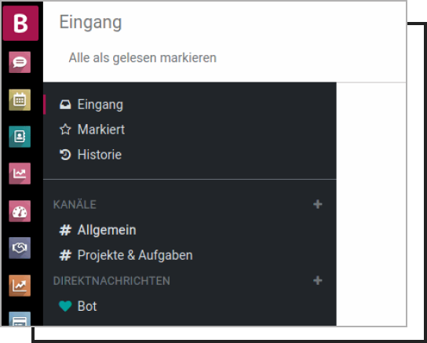
Task: Open the Bot direct message chat
Action: pos(189,306)
